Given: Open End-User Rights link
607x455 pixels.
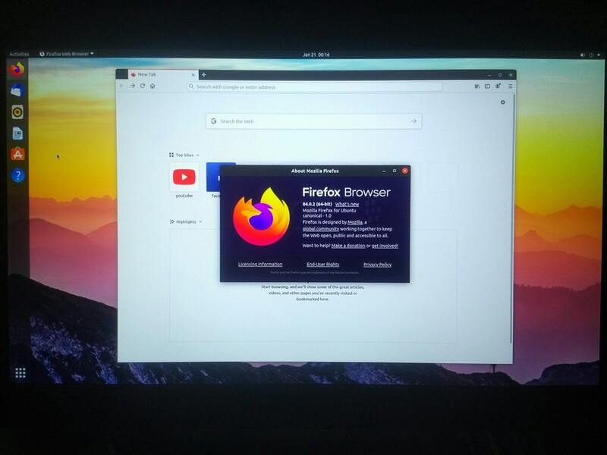Looking at the screenshot, I should [323, 265].
